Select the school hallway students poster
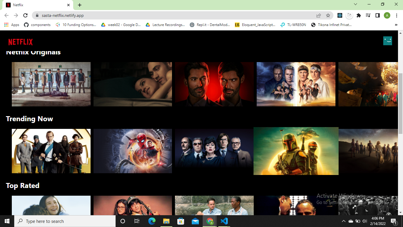The width and height of the screenshot is (403, 227). [51, 84]
